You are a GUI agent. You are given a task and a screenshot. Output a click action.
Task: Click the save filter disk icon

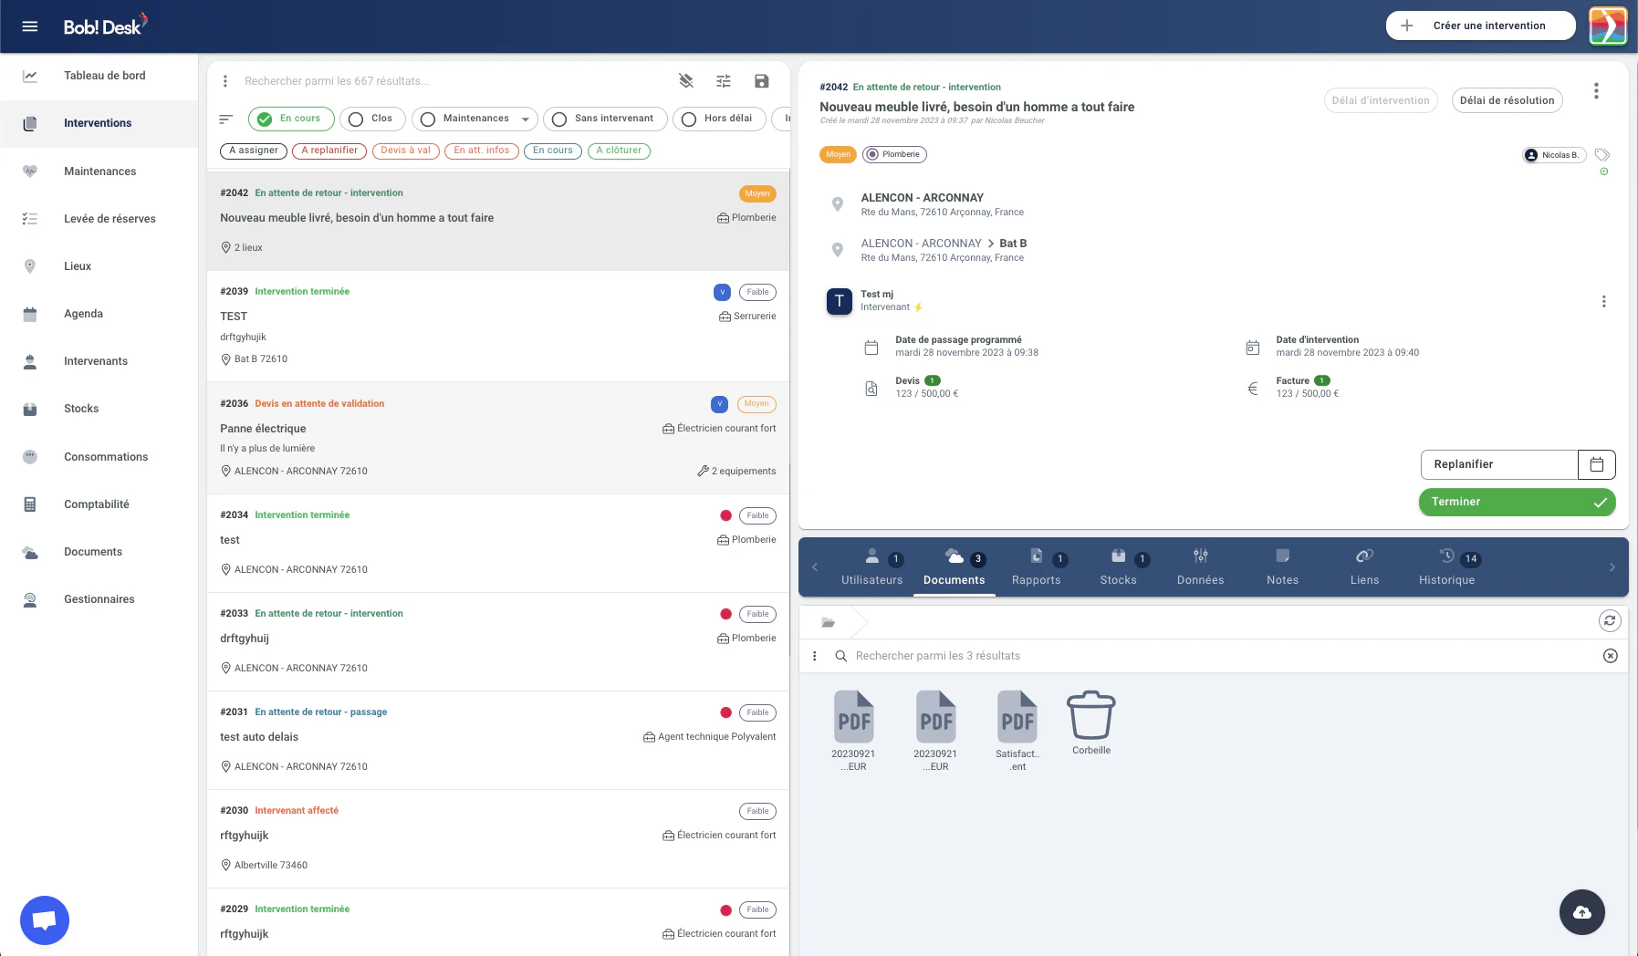[761, 81]
